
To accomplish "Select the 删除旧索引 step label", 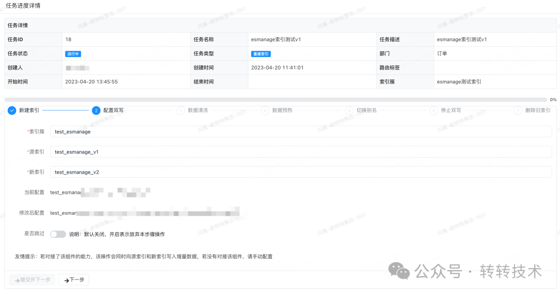I will 538,110.
